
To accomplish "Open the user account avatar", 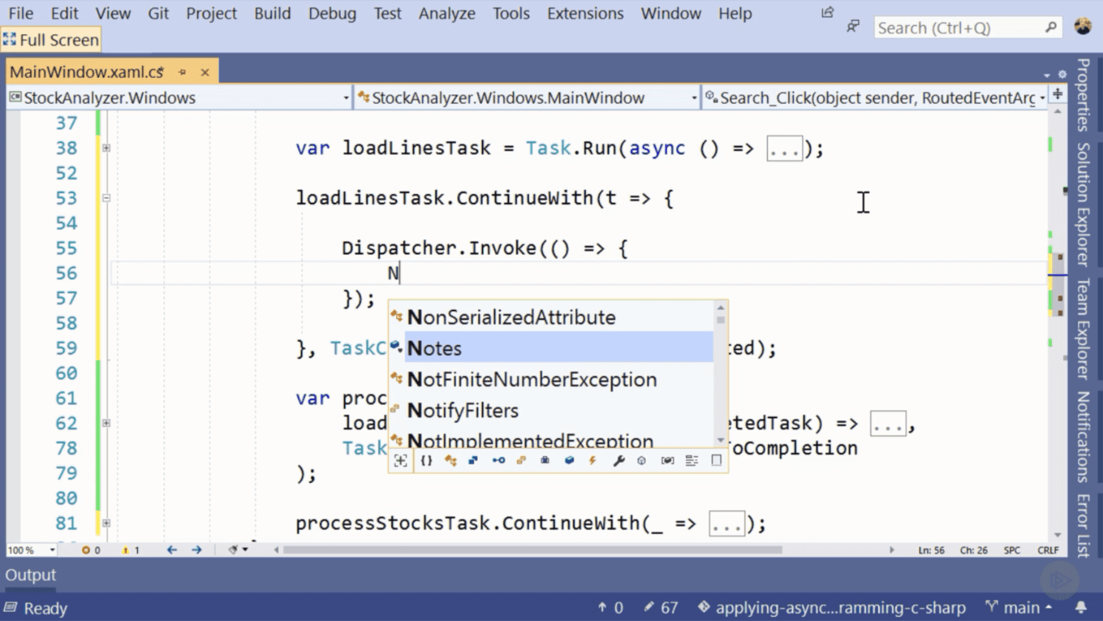I will pyautogui.click(x=1083, y=27).
